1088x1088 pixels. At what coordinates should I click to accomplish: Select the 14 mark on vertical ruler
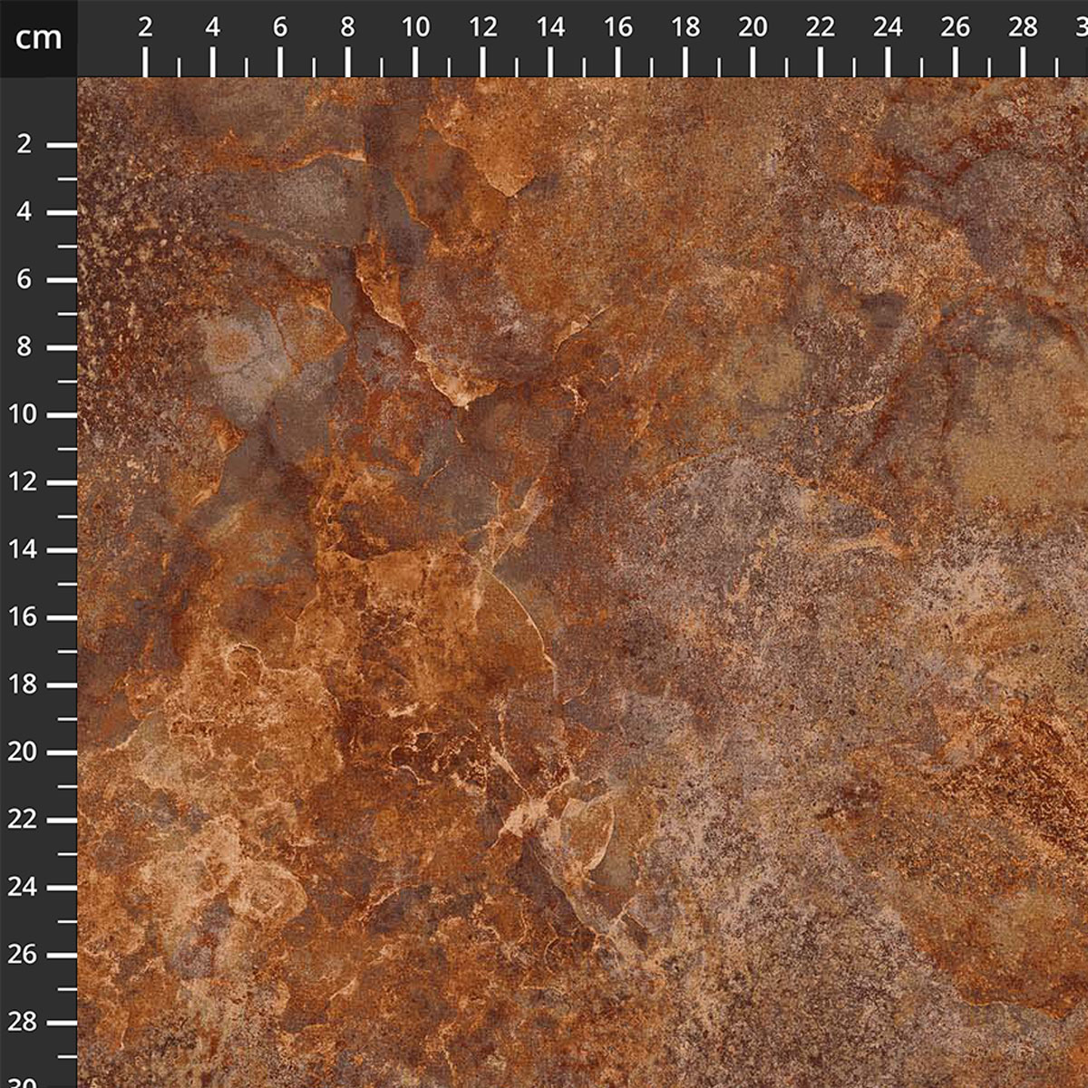point(25,549)
